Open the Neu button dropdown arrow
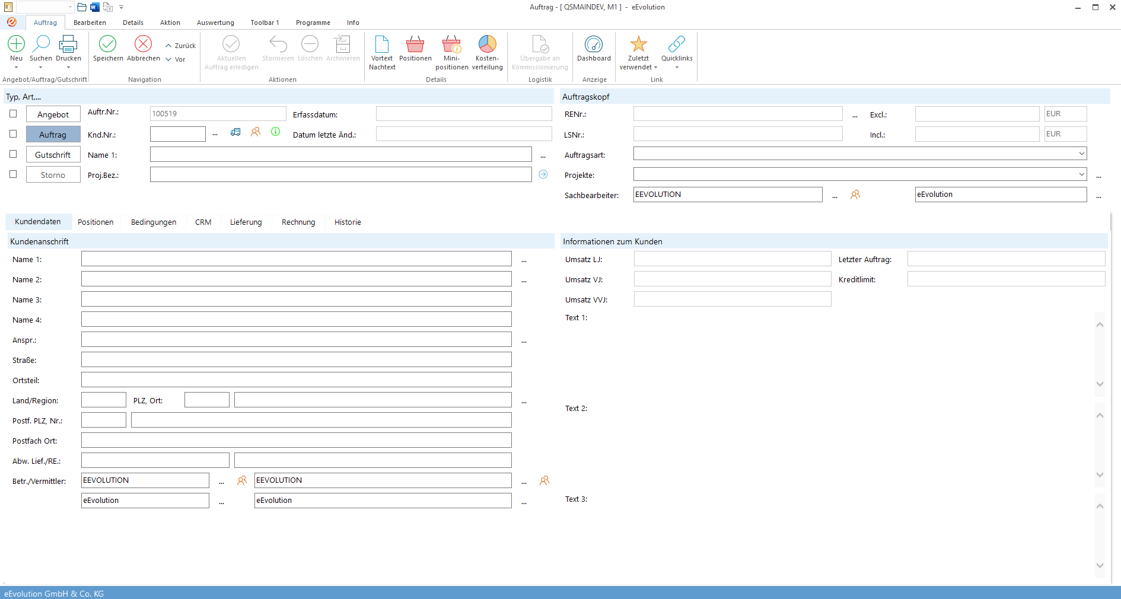 pyautogui.click(x=16, y=68)
